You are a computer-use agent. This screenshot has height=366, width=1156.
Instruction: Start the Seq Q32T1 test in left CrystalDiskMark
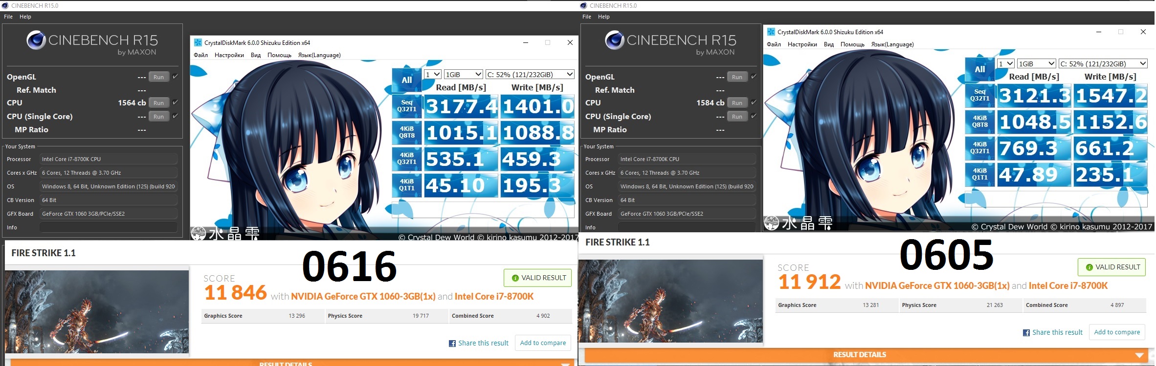(407, 106)
